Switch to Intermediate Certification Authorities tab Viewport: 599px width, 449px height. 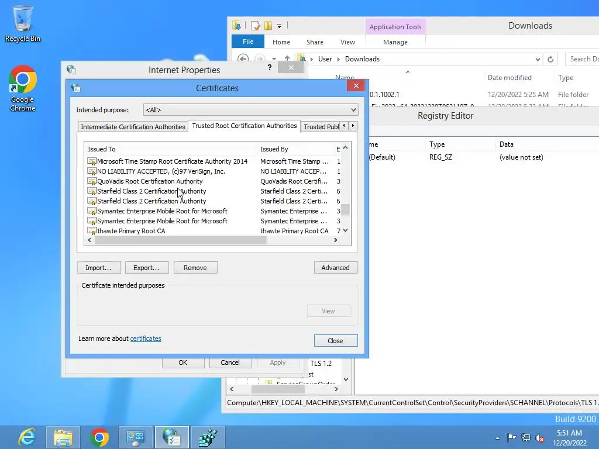pos(133,127)
